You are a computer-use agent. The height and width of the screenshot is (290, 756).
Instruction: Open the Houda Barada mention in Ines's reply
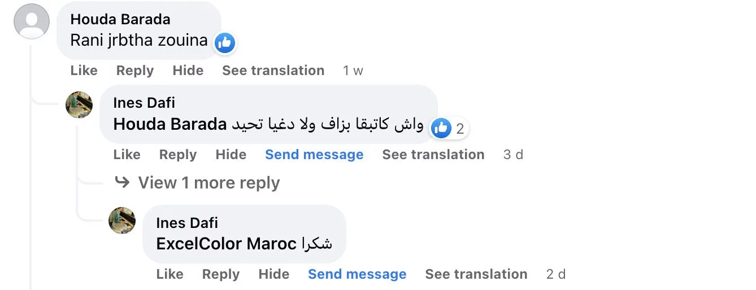pyautogui.click(x=170, y=125)
